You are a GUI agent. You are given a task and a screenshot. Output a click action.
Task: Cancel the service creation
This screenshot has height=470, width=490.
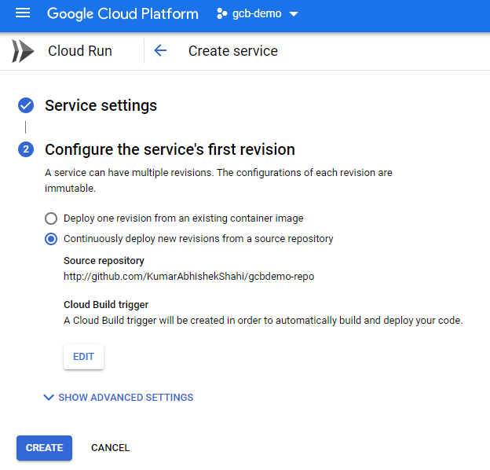point(110,448)
